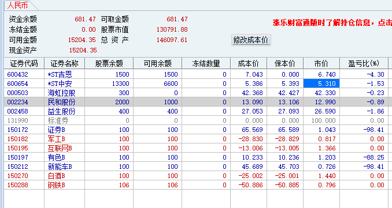The image size is (392, 208).
Task: Click cost price 7.043
Action: pyautogui.click(x=254, y=74)
